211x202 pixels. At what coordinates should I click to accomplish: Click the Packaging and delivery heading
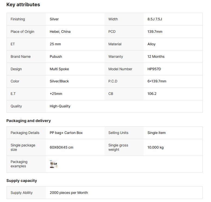[29, 121]
